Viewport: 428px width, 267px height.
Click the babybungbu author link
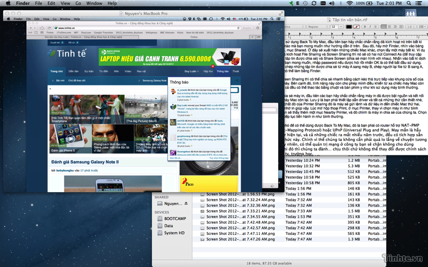click(x=65, y=170)
